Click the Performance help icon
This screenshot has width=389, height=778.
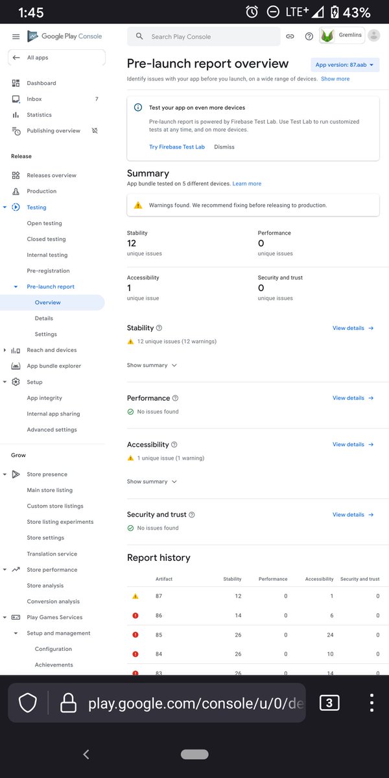[x=175, y=398]
